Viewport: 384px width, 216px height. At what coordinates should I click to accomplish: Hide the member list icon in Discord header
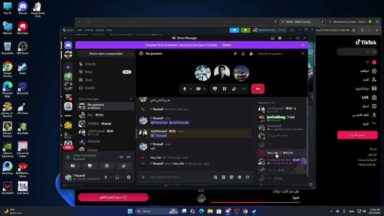[x=251, y=54]
